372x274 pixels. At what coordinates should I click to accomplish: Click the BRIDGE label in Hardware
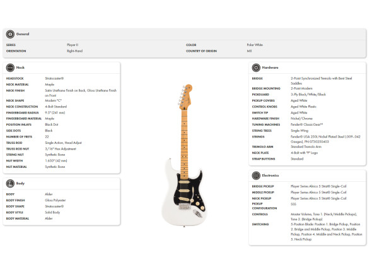coord(257,78)
